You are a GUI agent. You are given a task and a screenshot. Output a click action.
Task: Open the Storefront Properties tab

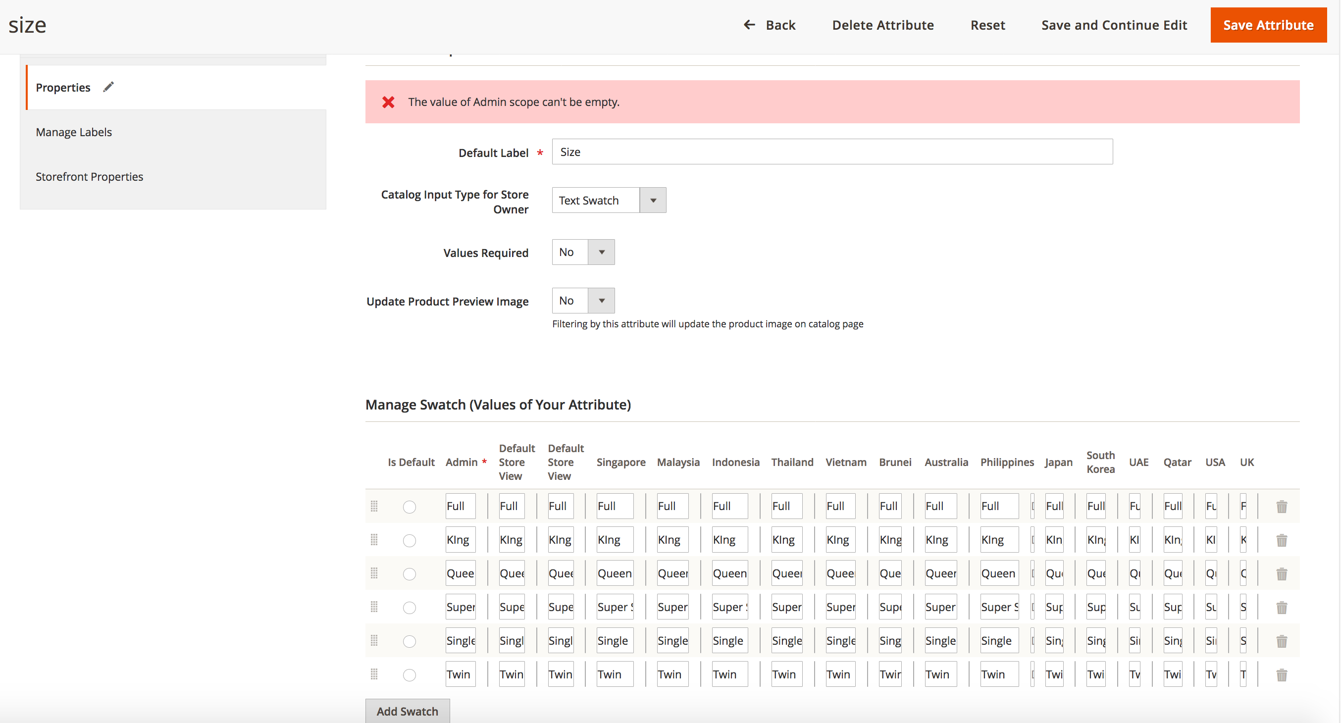(x=90, y=177)
